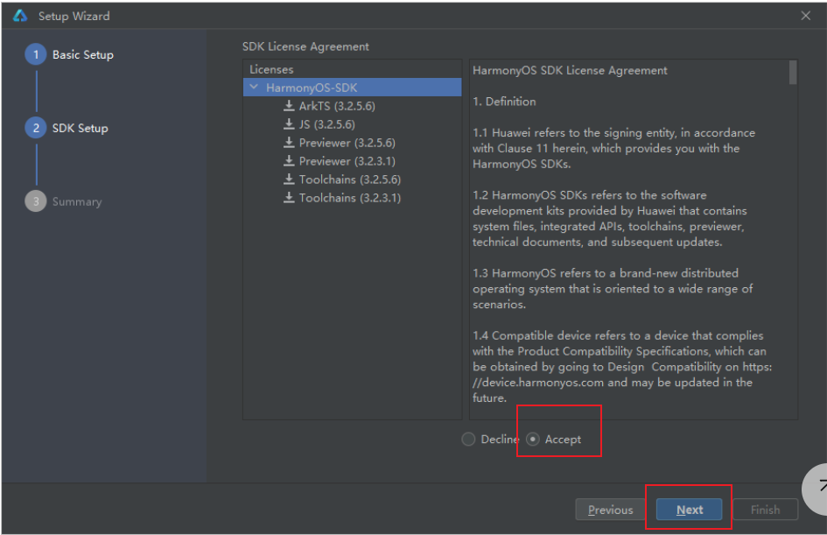827x535 pixels.
Task: Click download icon beside JS (3.2.5.6)
Action: 289,124
